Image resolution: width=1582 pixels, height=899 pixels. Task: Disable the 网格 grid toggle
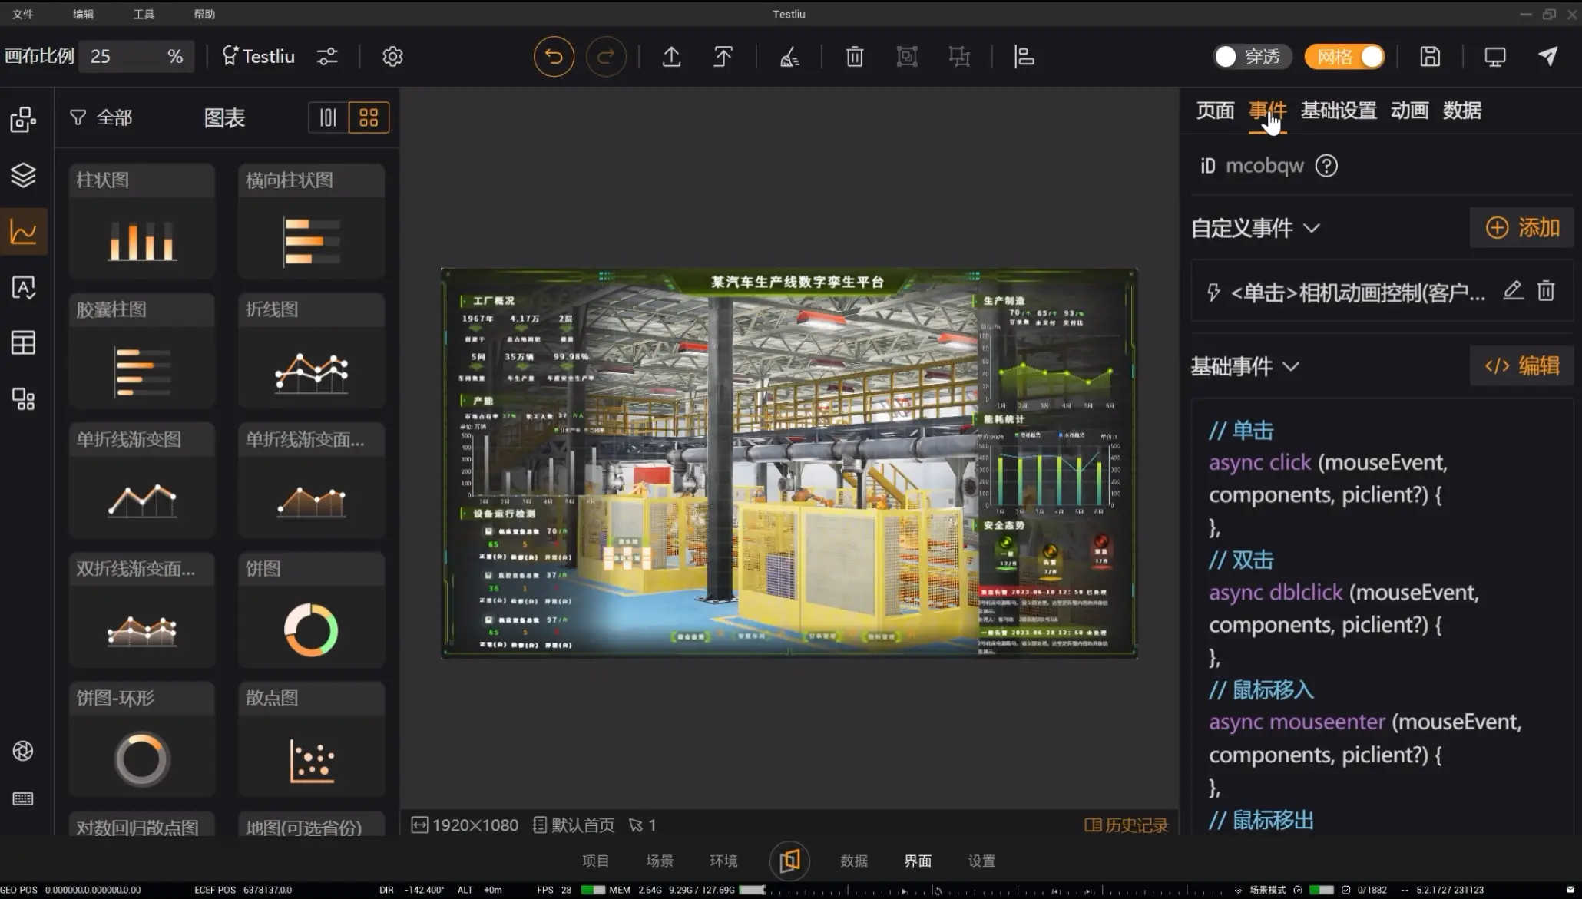1345,57
